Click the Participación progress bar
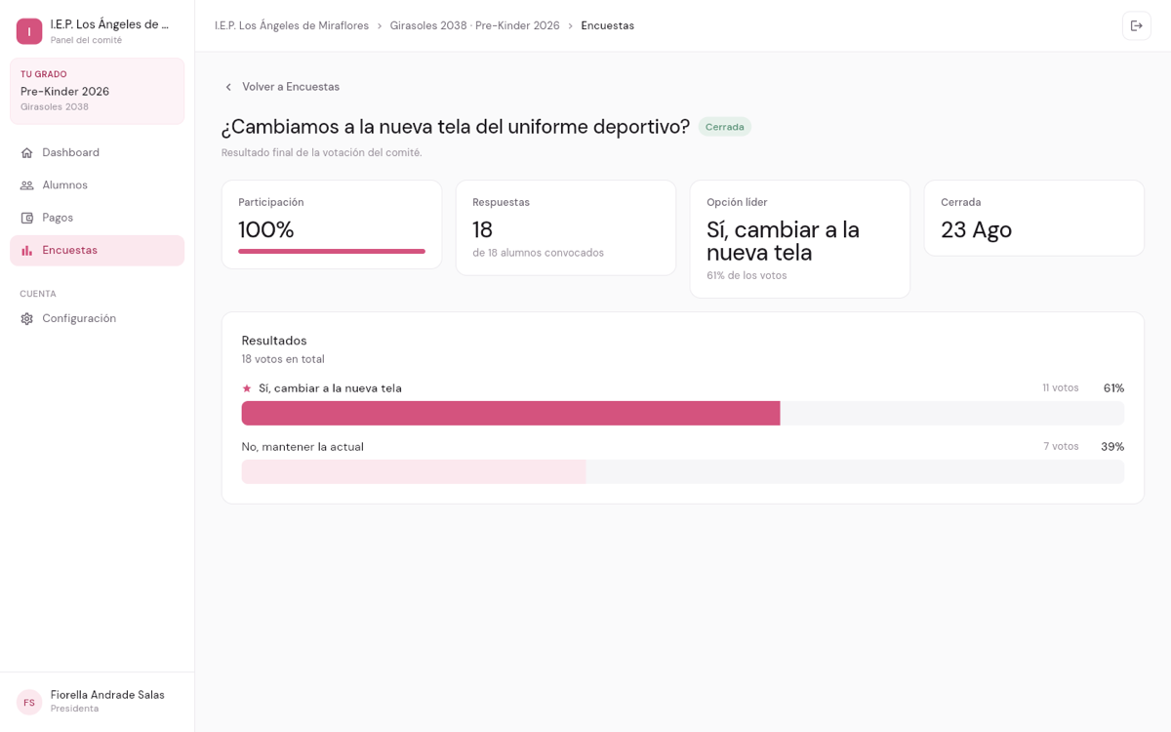This screenshot has height=732, width=1171. coord(332,252)
